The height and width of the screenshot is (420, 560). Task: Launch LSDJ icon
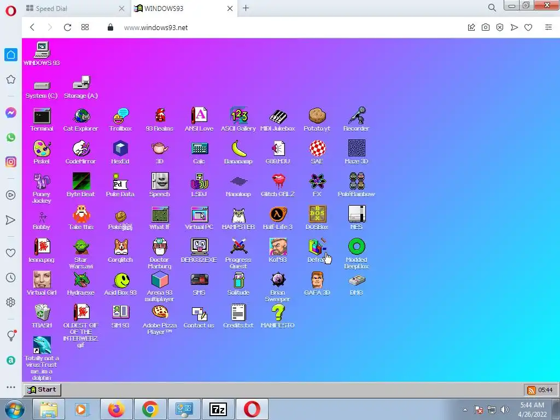(x=199, y=186)
